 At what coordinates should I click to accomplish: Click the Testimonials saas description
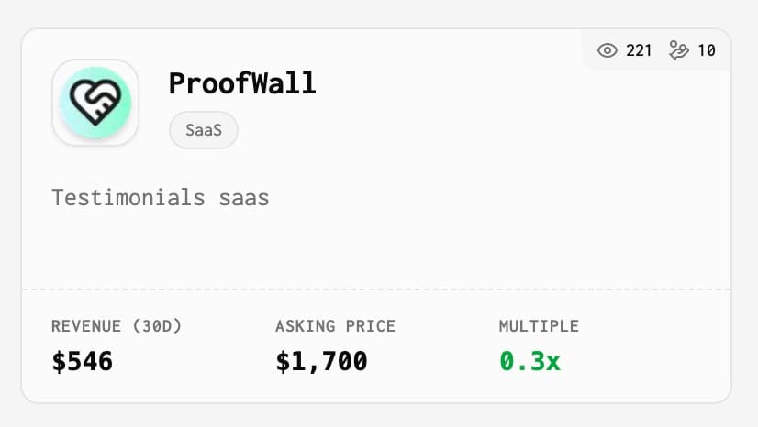point(161,198)
